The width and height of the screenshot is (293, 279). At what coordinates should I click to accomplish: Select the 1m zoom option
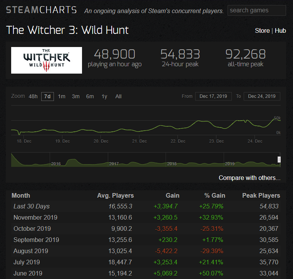pyautogui.click(x=62, y=96)
